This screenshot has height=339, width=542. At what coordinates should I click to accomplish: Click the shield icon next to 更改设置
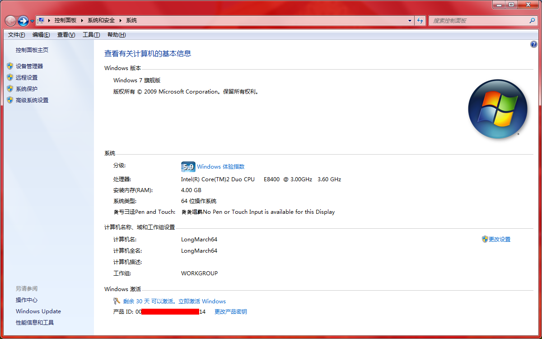(485, 239)
